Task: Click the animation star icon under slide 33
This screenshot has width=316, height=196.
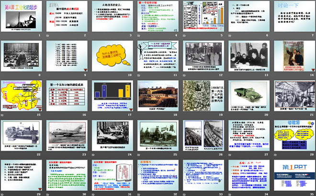Action: click(184, 194)
